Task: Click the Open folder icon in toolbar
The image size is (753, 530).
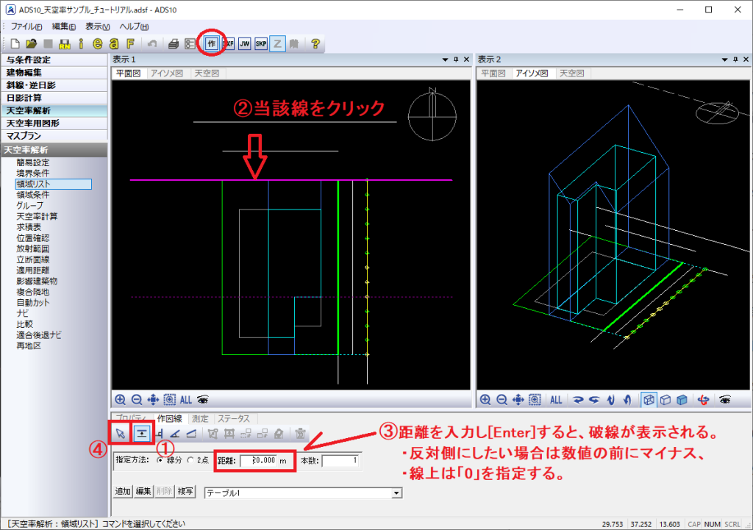Action: 31,44
